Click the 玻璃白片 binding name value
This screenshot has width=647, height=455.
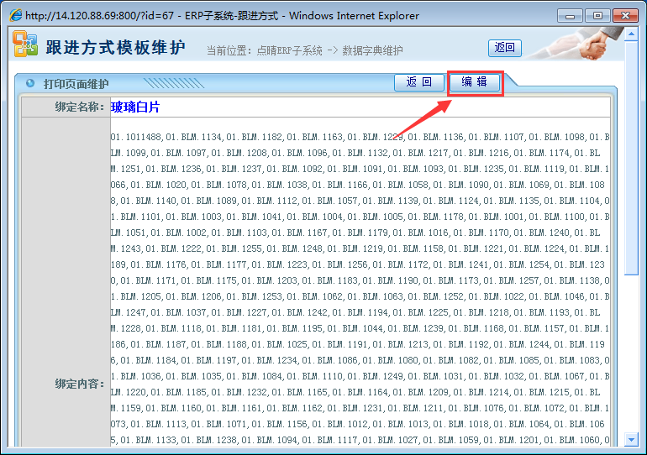point(135,107)
